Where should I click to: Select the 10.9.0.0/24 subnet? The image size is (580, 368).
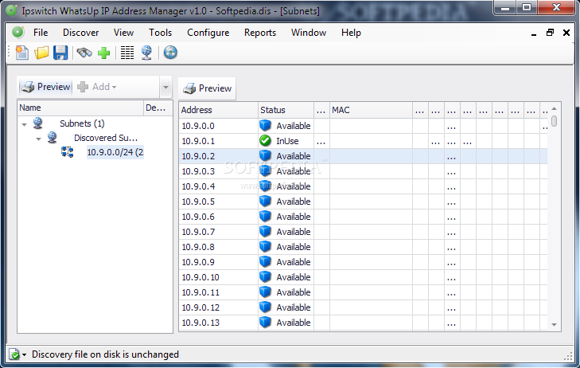tap(115, 152)
